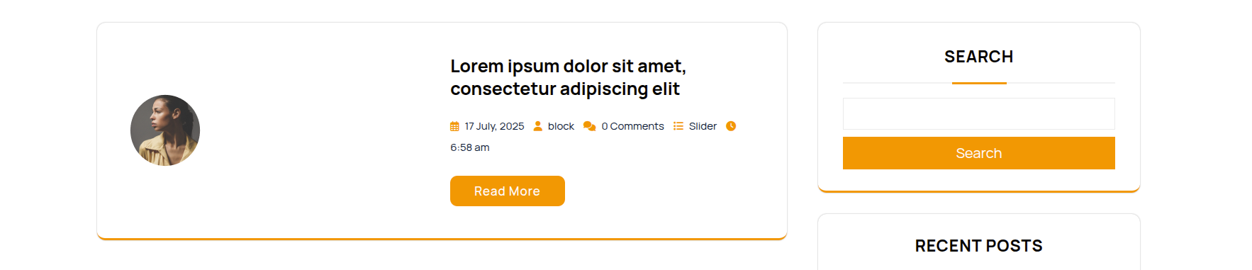Click the RECENT POSTS widget heading
This screenshot has height=270, width=1252.
point(978,246)
